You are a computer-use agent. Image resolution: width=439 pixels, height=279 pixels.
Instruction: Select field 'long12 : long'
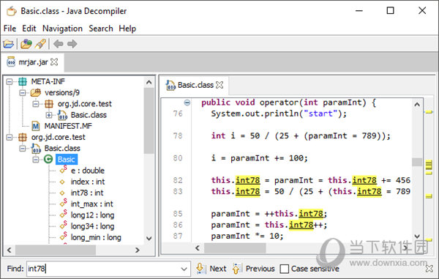[x=92, y=215]
